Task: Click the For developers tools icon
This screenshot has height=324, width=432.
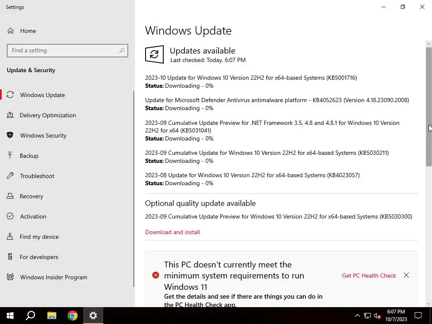Action: [10, 257]
